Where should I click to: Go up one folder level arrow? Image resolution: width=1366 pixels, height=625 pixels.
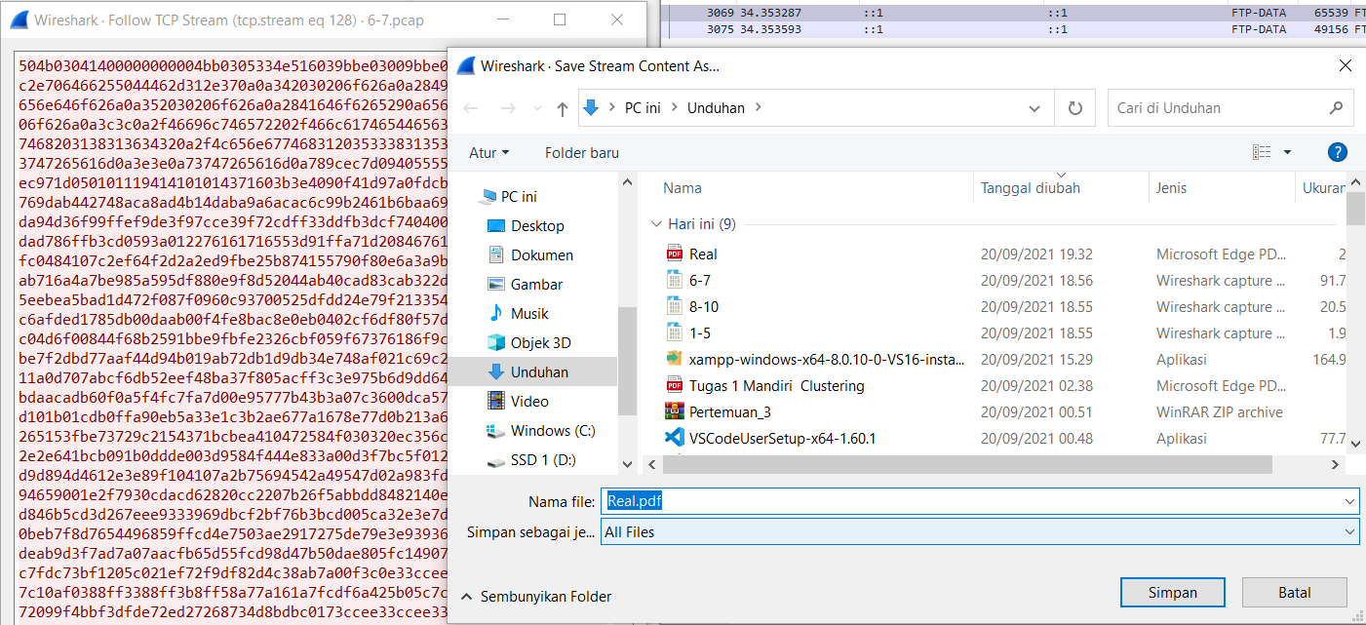click(x=562, y=108)
